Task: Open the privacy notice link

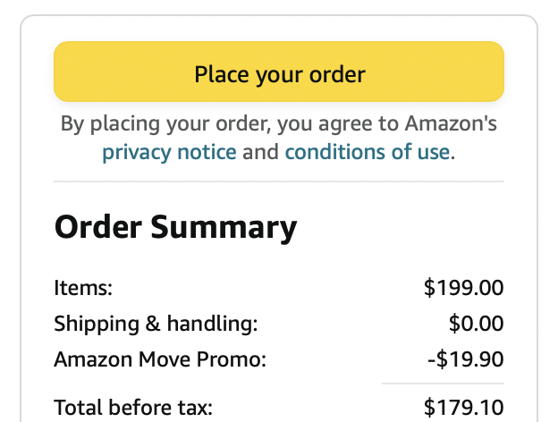Action: click(169, 152)
